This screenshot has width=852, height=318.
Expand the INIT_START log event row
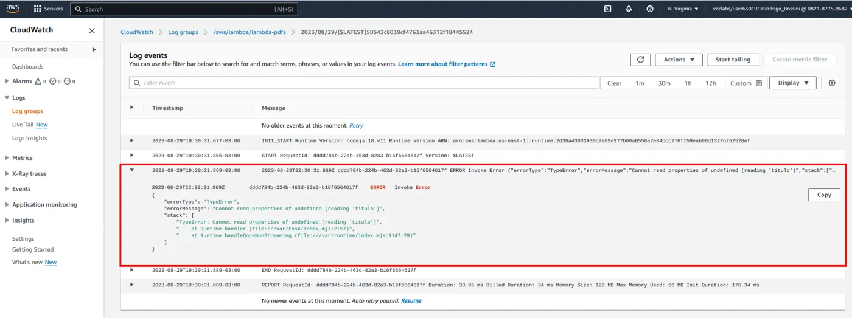click(131, 140)
